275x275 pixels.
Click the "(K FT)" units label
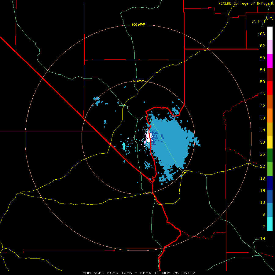tap(258, 21)
